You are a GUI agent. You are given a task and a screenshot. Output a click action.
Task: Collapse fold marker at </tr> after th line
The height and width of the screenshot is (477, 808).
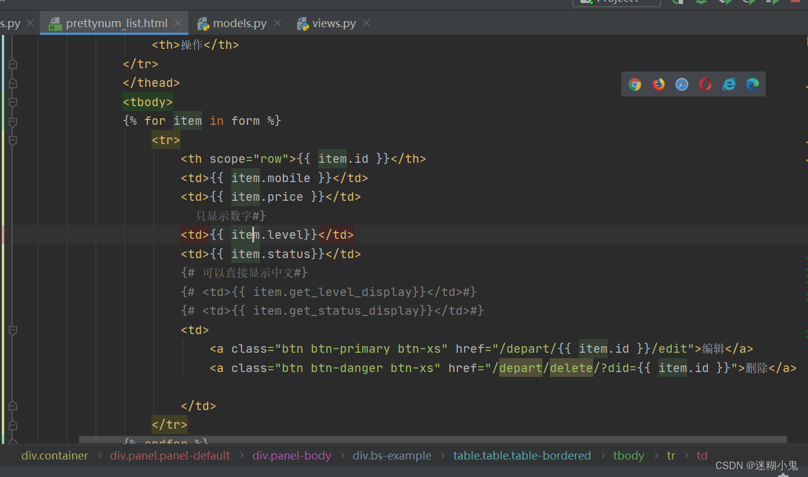tap(13, 65)
